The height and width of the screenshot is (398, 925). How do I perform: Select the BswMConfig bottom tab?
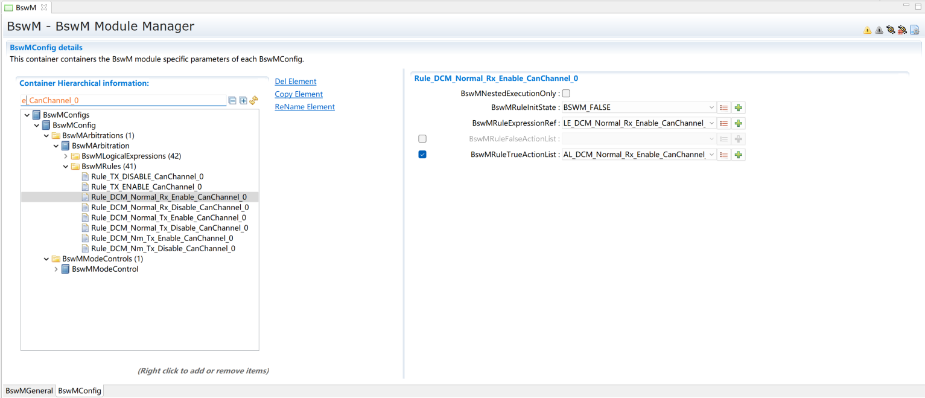[80, 391]
